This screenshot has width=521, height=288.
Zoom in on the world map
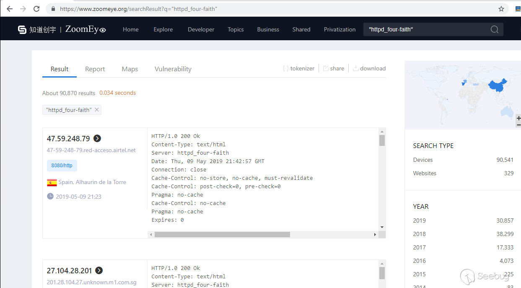pos(518,119)
